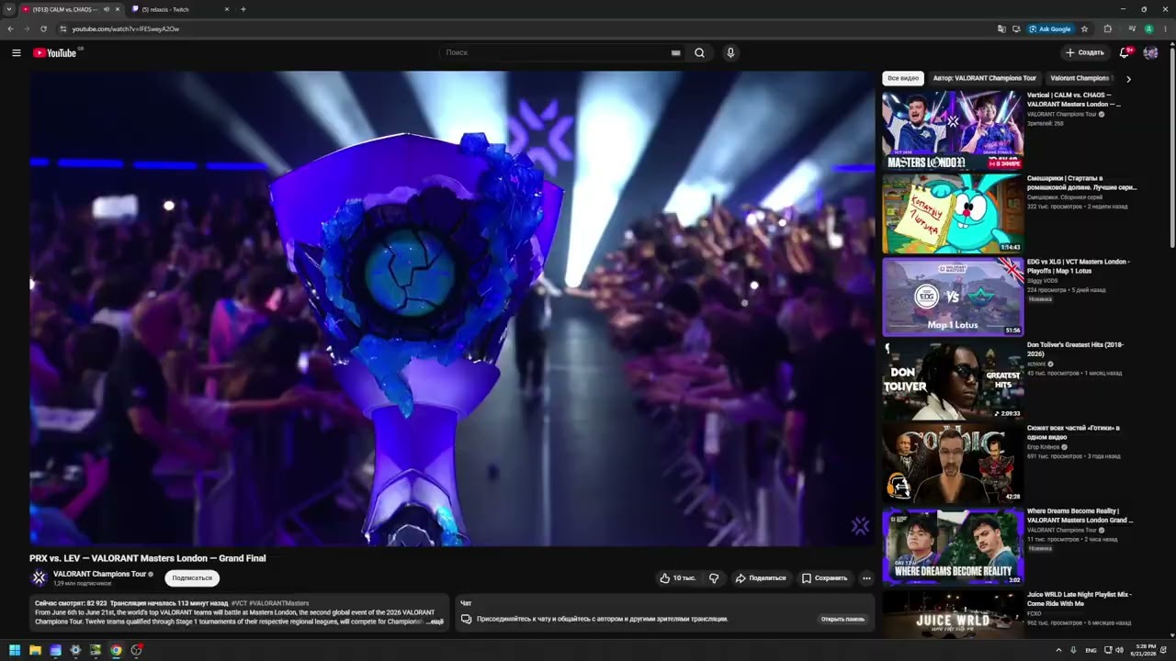Screen dimensions: 1176x661
Task: Switch to the relaxis Twitch tab
Action: pos(179,9)
